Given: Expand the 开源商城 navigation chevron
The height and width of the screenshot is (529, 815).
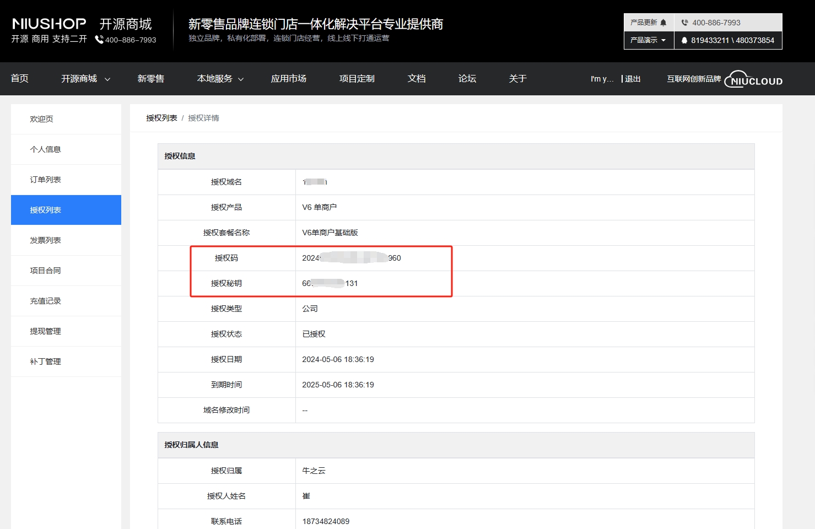Looking at the screenshot, I should coord(107,79).
